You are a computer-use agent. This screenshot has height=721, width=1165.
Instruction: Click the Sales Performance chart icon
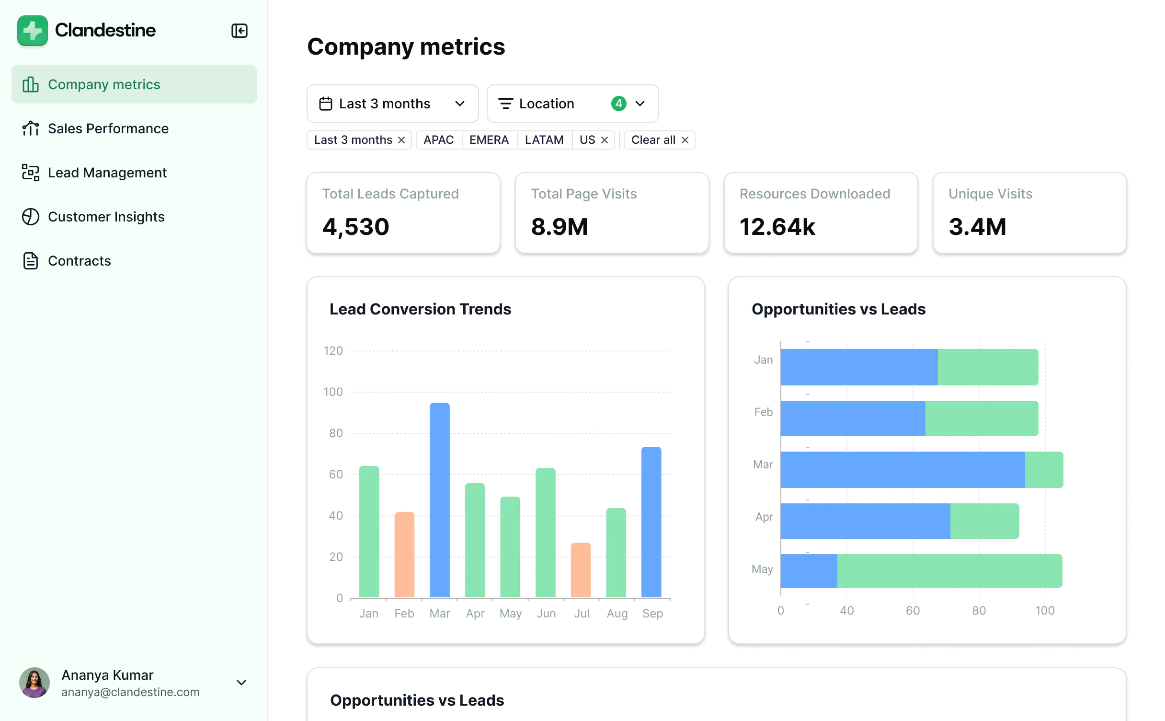31,128
